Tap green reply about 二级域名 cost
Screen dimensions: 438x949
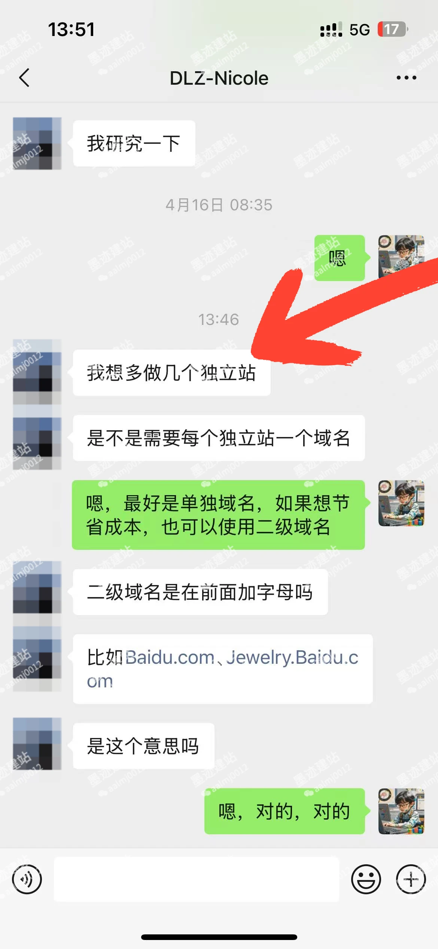coord(218,515)
